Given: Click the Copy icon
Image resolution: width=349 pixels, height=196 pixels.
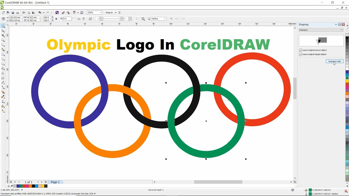Looking at the screenshot, I should (29, 13).
